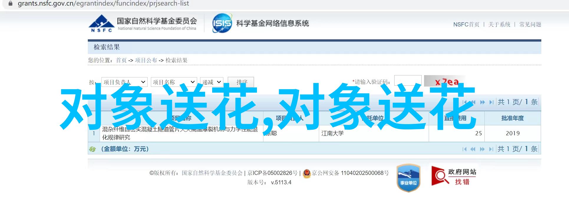Click the captcha image to refresh
Image resolution: width=569 pixels, height=201 pixels.
445,81
